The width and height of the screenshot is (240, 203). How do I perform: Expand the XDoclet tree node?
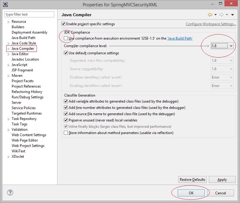coord(9,157)
